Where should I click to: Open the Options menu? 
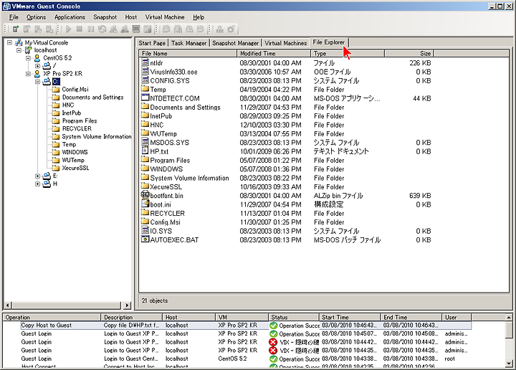coord(37,17)
